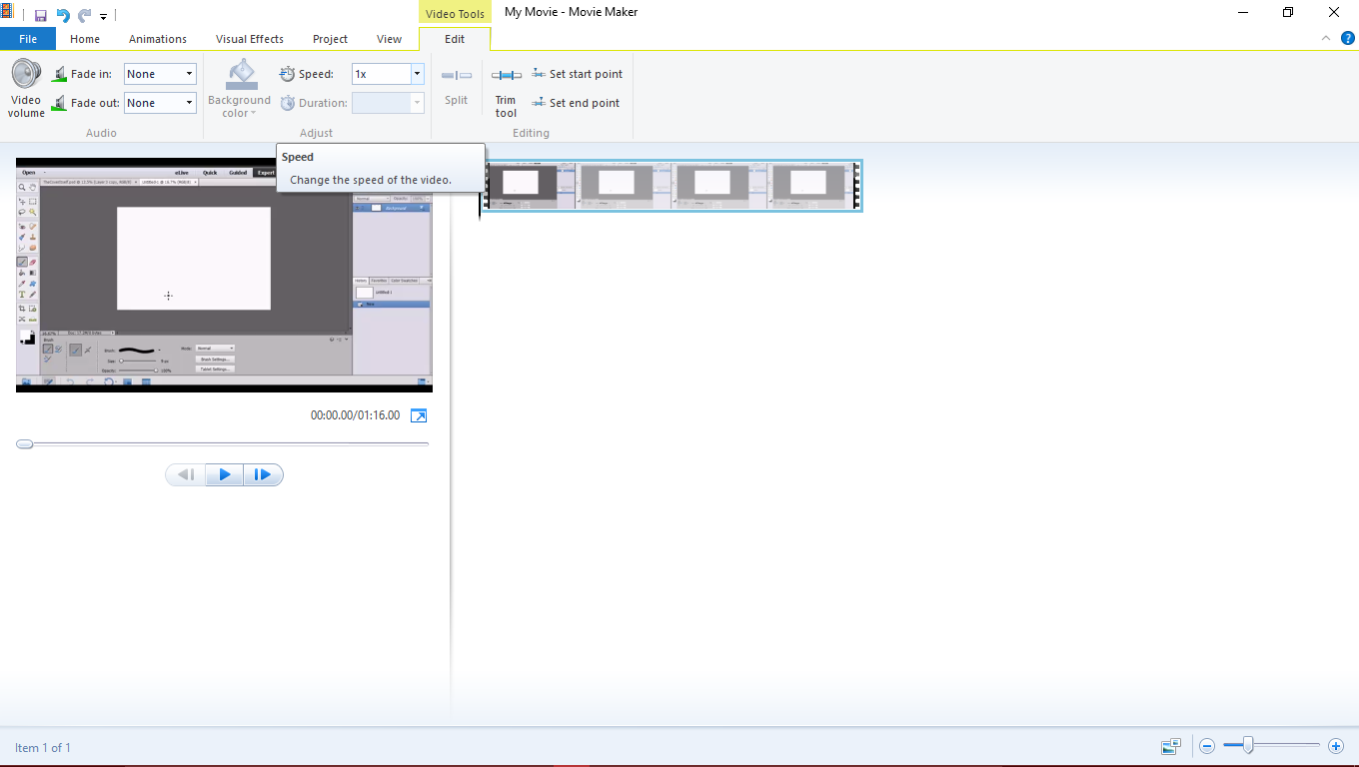Switch to the View tab

(389, 39)
